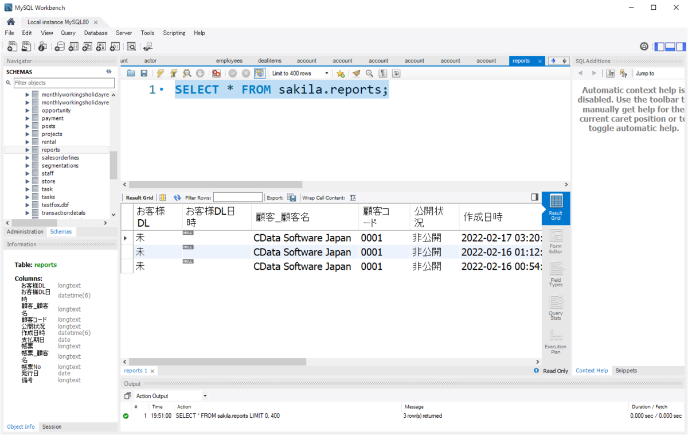Image resolution: width=688 pixels, height=435 pixels.
Task: Click the home screen icon
Action: pyautogui.click(x=11, y=22)
